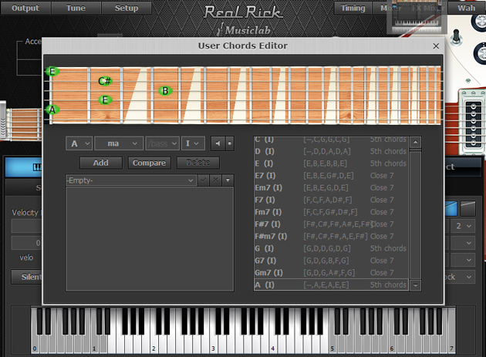Select the F7 (I) chord row
Image resolution: width=486 pixels, height=357 pixels.
click(331, 200)
